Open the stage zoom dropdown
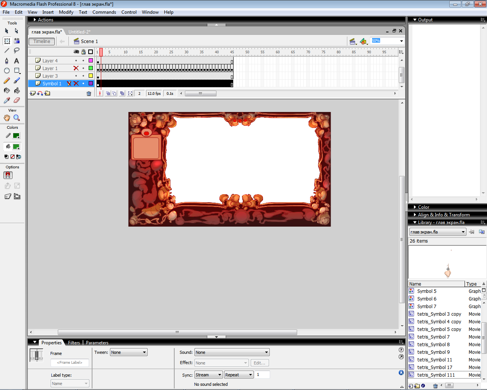 (x=401, y=41)
